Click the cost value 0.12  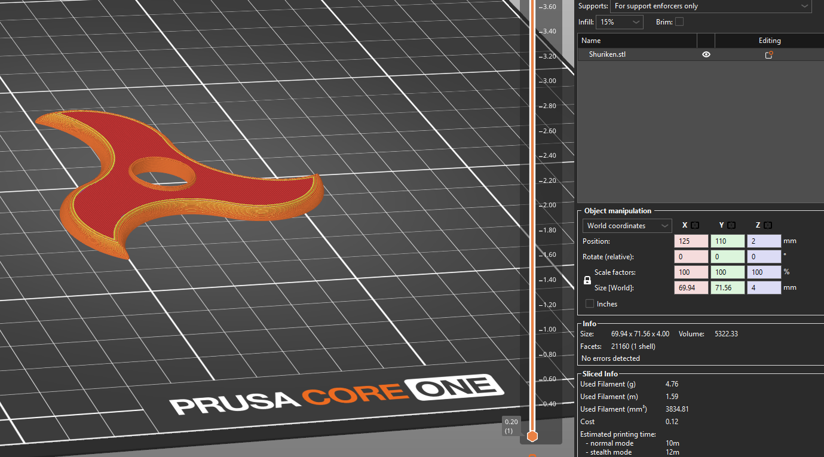672,422
